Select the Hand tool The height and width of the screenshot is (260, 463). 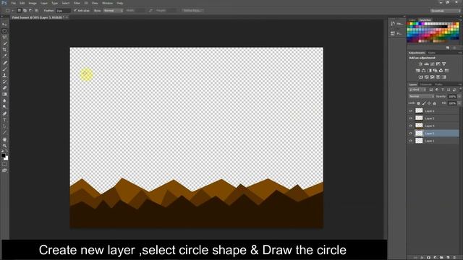coord(4,139)
